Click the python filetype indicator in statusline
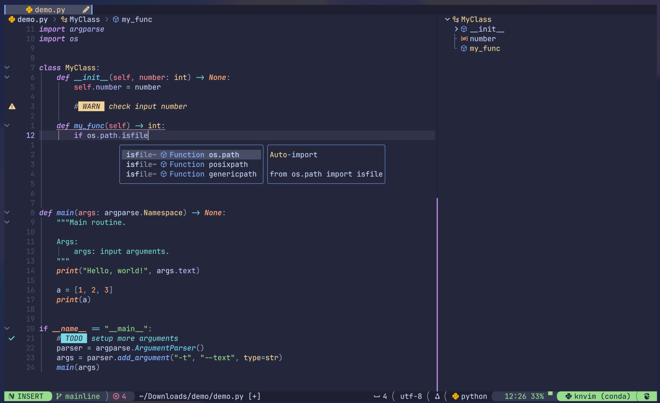The width and height of the screenshot is (660, 403). [474, 396]
